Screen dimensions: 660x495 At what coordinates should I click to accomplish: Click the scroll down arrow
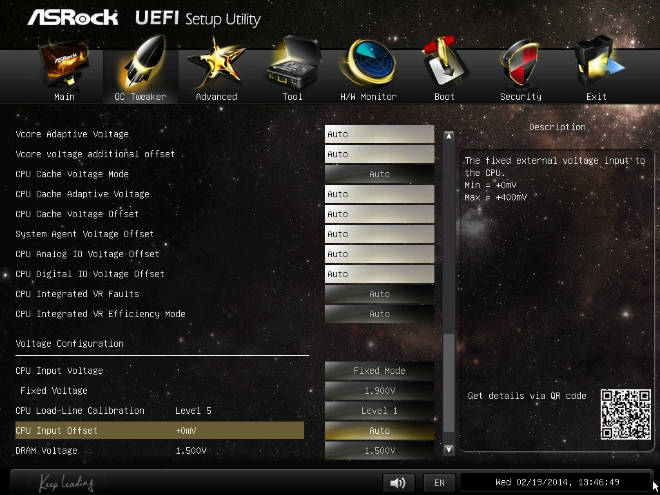tap(449, 449)
